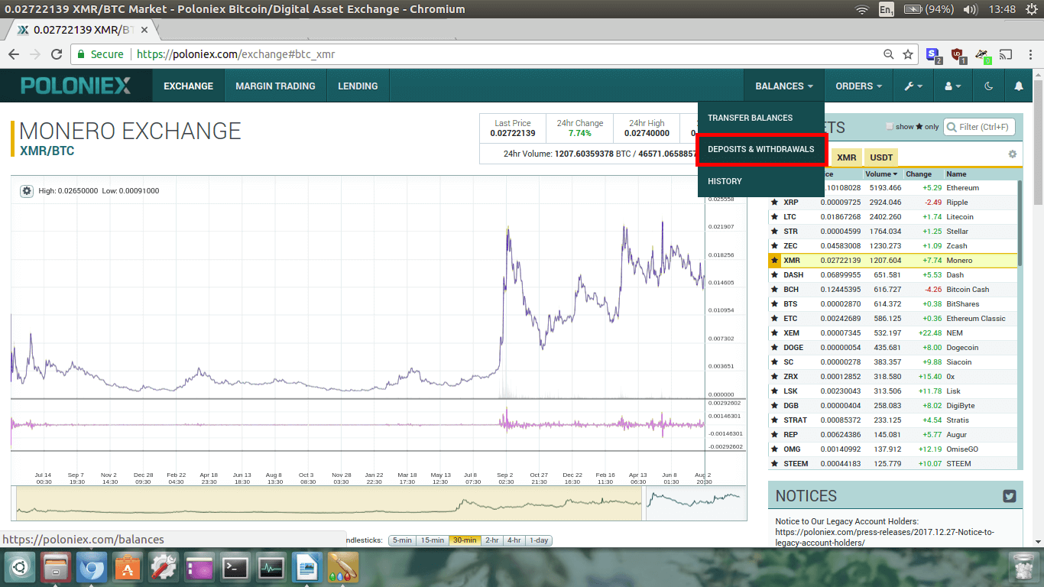Sort markets by the Name column
Image resolution: width=1044 pixels, height=587 pixels.
point(956,174)
